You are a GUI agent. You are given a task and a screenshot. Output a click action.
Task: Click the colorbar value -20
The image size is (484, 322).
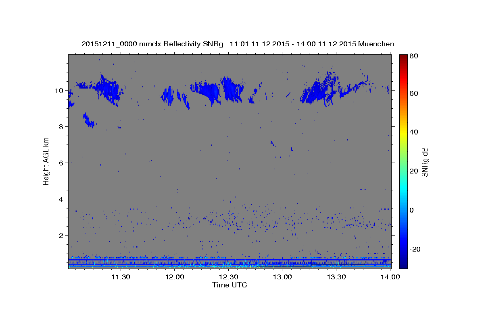(x=415, y=249)
